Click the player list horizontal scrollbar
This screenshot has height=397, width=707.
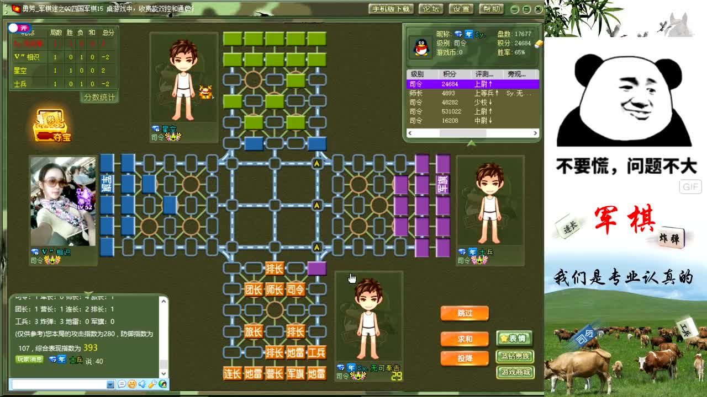click(x=462, y=133)
